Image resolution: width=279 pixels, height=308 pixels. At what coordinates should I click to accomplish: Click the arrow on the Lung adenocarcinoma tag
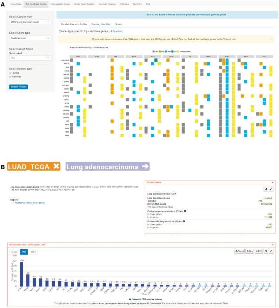144,166
